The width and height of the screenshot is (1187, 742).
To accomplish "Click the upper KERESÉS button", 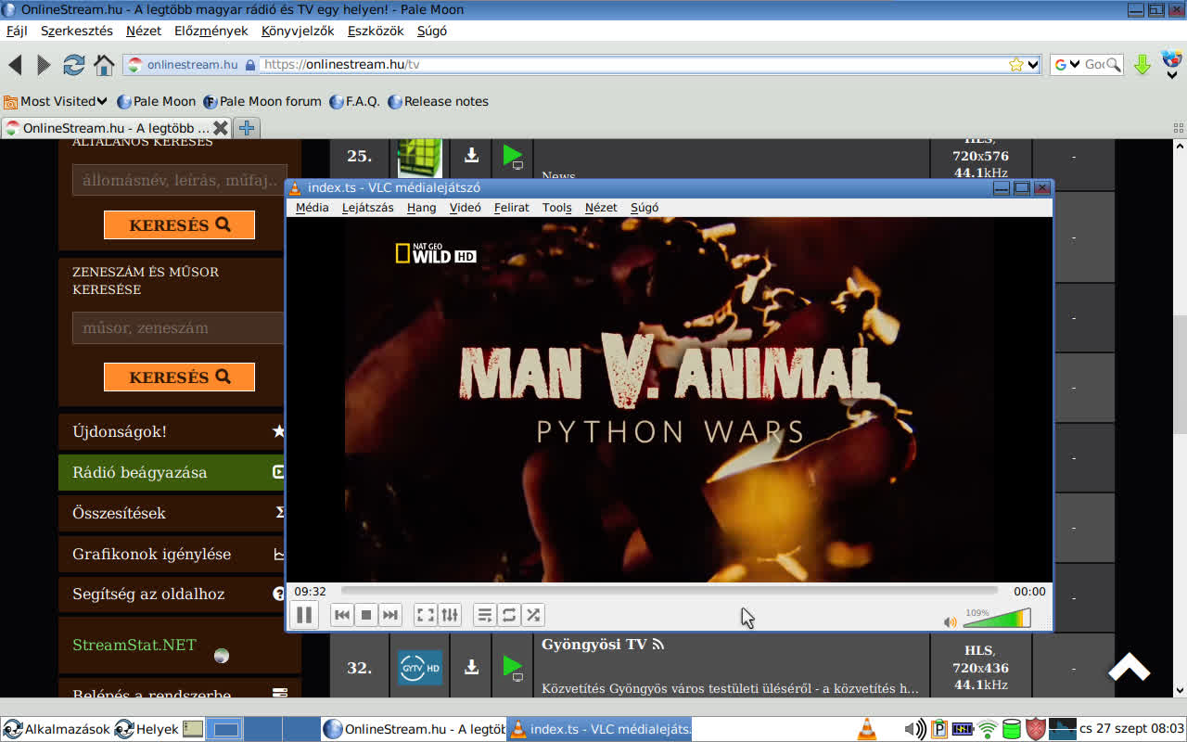I will point(179,224).
